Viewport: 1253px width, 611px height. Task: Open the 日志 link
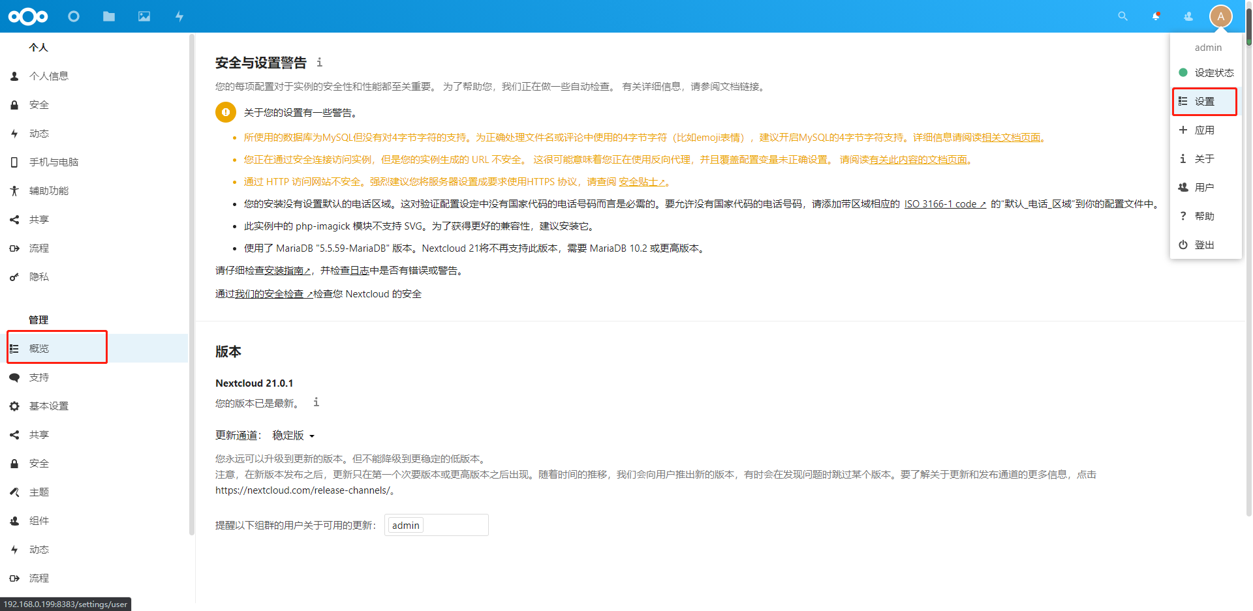tap(360, 271)
